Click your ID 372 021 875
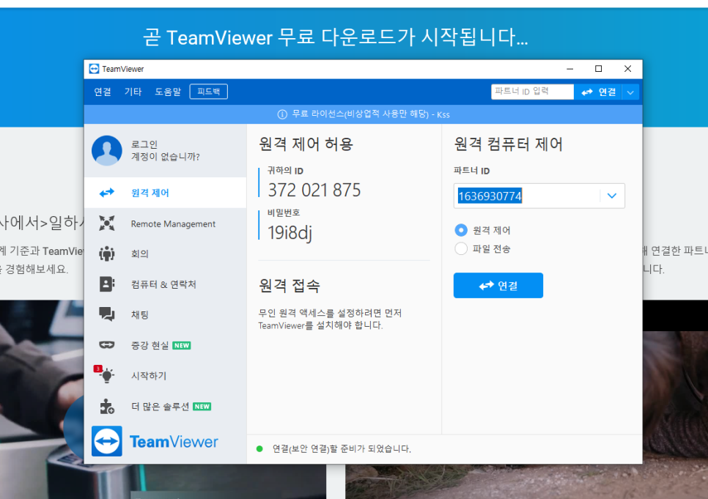 [x=314, y=190]
